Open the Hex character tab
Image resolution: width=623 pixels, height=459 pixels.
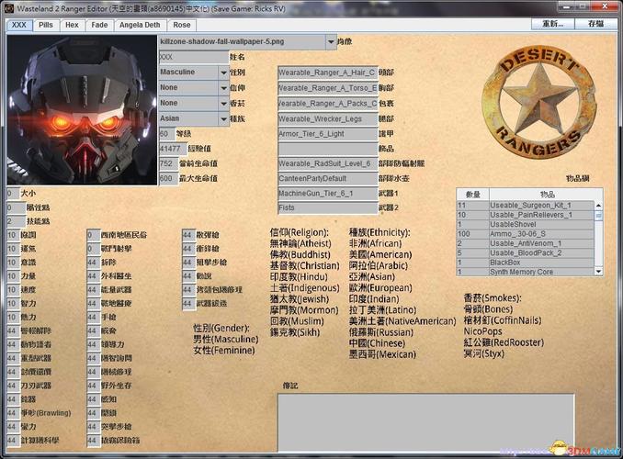point(72,25)
